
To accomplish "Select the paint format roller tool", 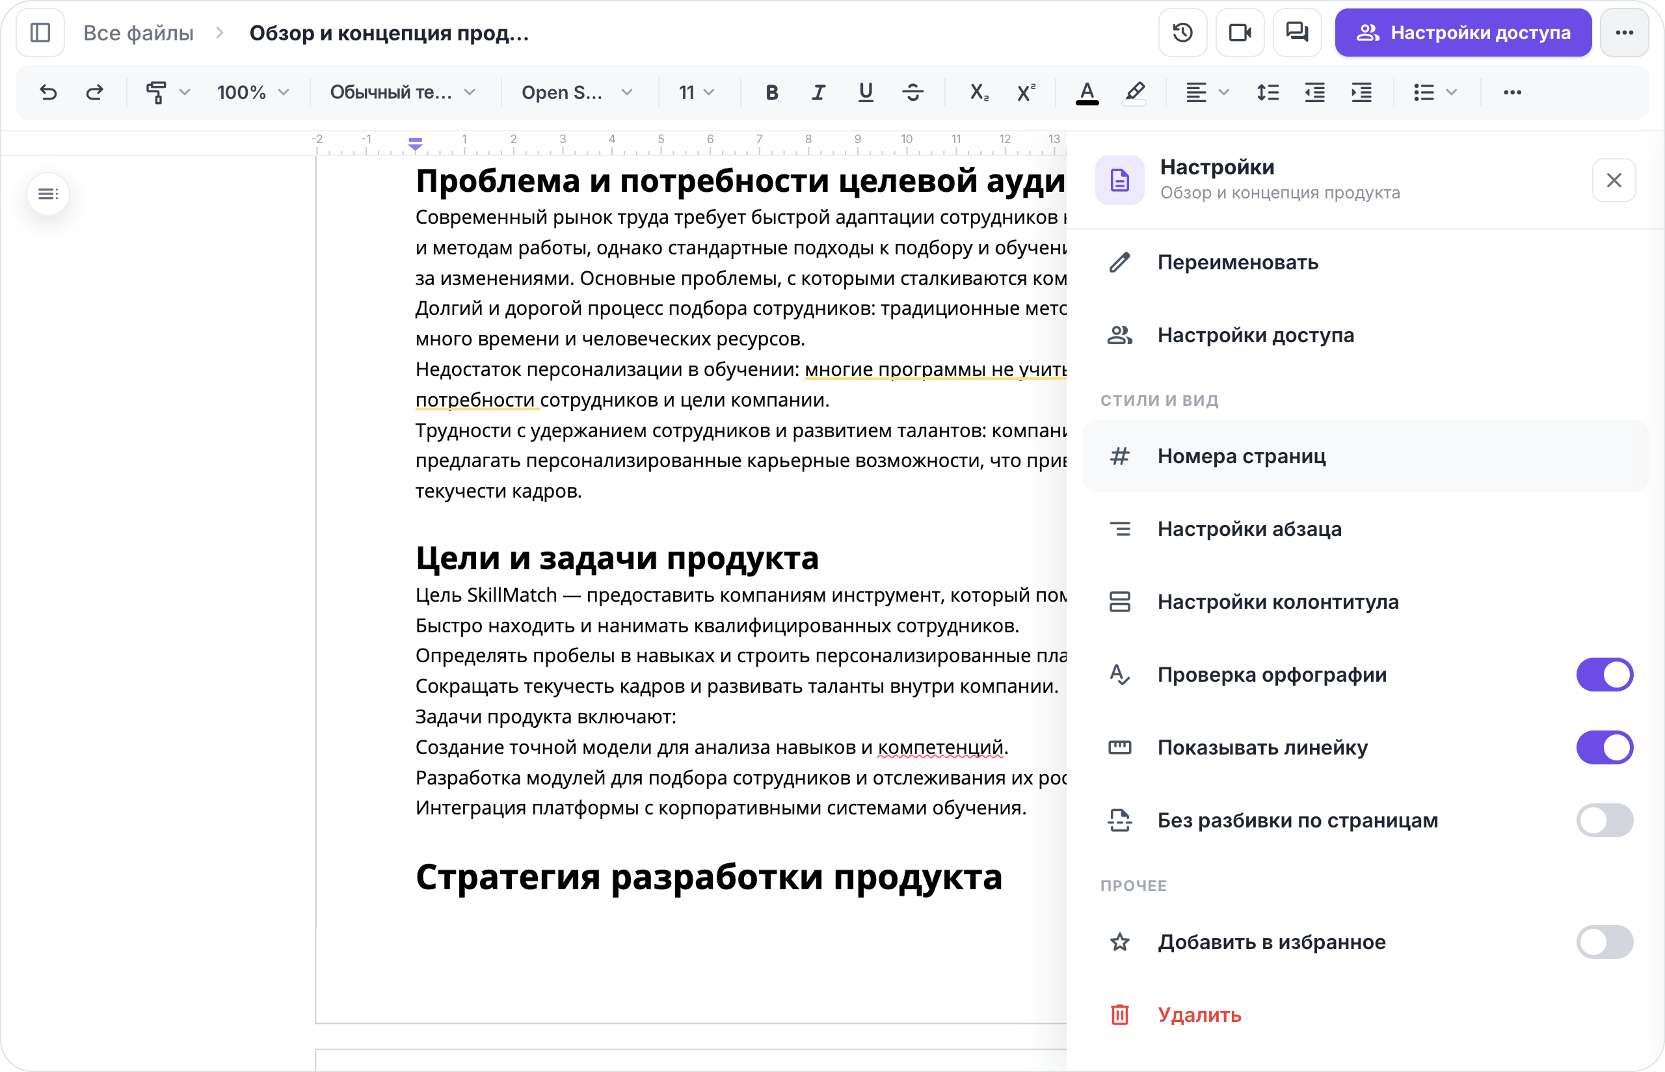I will pos(156,92).
